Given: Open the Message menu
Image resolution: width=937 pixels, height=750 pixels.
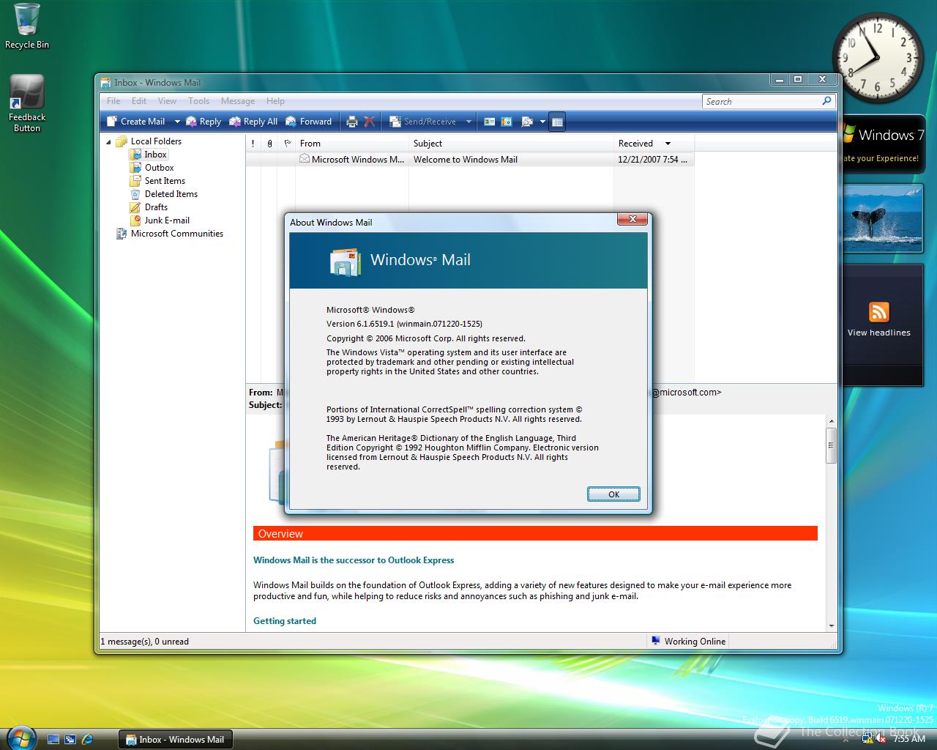Looking at the screenshot, I should click(x=238, y=101).
